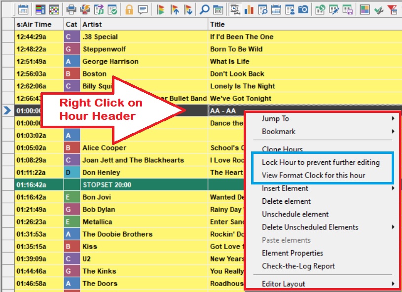Open the calendar icon in toolbar
Image resolution: width=402 pixels, height=292 pixels.
tap(23, 10)
